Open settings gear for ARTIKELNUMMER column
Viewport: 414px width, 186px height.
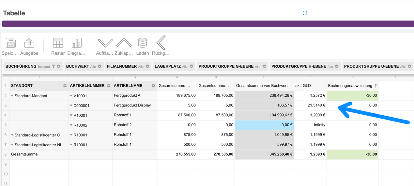point(109,86)
